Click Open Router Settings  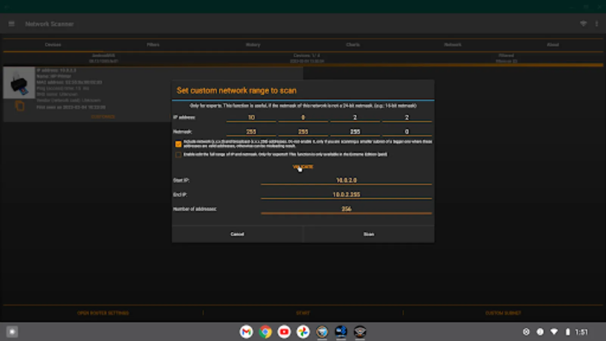click(x=103, y=313)
